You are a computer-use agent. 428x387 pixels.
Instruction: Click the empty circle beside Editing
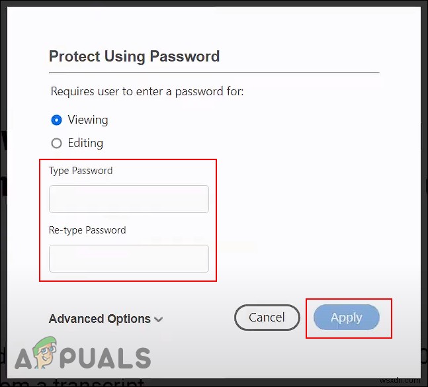coord(56,143)
